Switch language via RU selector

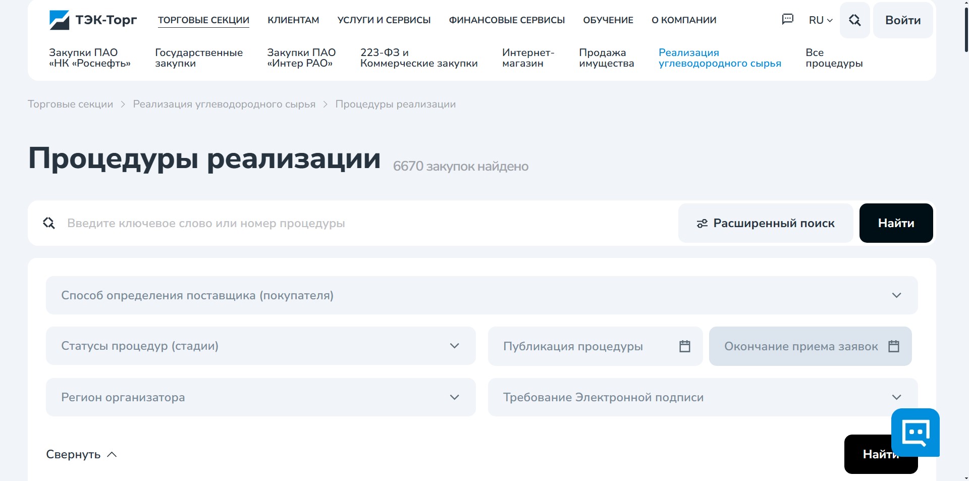(x=821, y=20)
